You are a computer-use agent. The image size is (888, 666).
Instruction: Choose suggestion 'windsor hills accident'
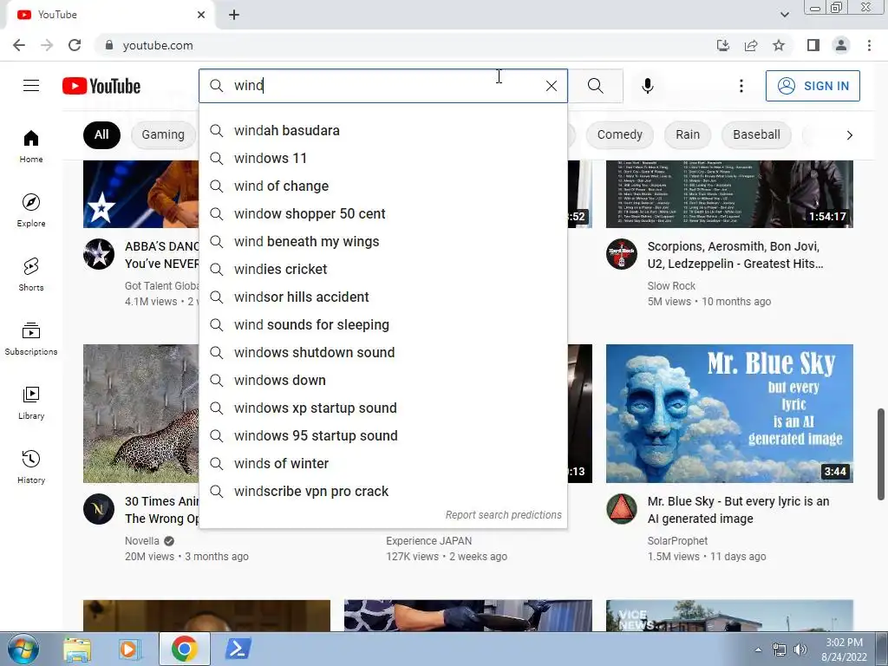382,297
